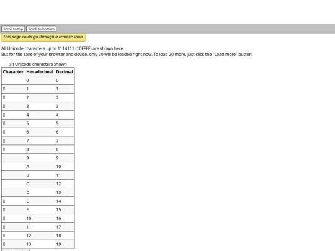
Task: Select the Decimal cell showing "17"
Action: click(65, 227)
